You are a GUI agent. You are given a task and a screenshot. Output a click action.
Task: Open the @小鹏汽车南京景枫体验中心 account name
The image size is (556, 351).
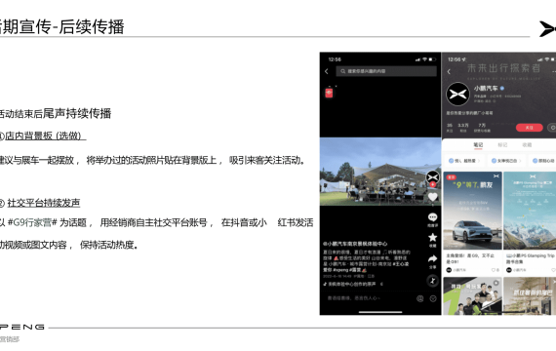coord(355,244)
